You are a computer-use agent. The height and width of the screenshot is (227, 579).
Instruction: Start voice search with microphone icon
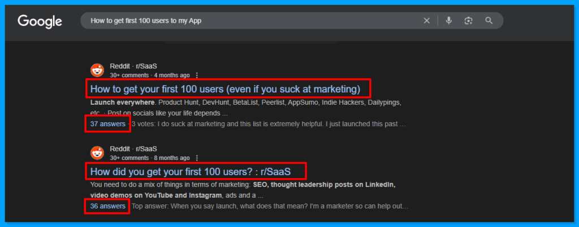point(448,21)
